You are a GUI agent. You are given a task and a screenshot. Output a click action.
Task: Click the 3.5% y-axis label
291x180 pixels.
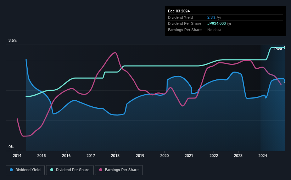(12, 40)
